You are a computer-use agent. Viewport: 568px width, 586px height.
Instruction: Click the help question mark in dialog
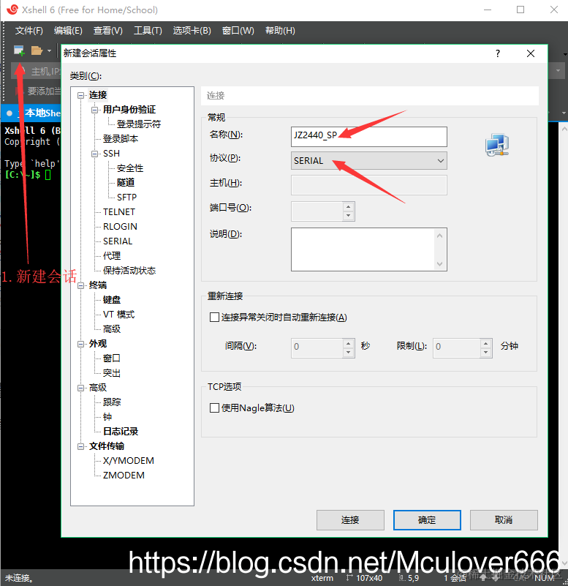click(x=497, y=53)
